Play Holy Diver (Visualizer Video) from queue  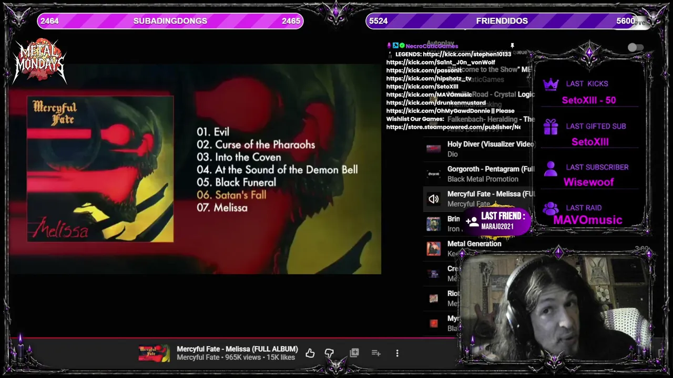coord(491,144)
